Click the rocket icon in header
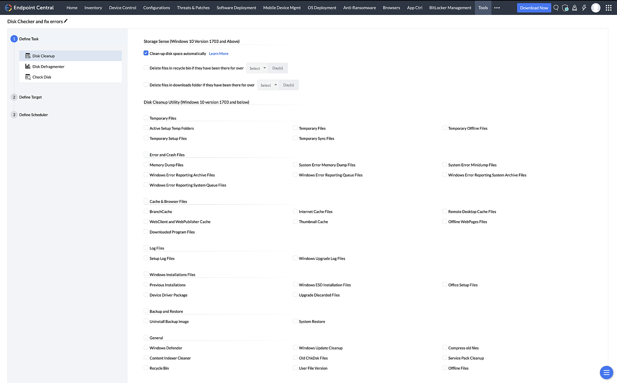 click(574, 8)
